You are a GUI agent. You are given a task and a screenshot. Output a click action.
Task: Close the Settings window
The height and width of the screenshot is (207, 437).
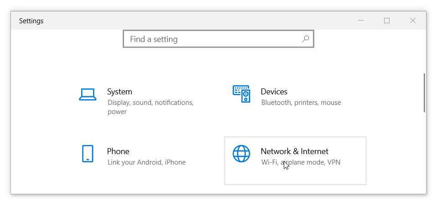point(413,21)
